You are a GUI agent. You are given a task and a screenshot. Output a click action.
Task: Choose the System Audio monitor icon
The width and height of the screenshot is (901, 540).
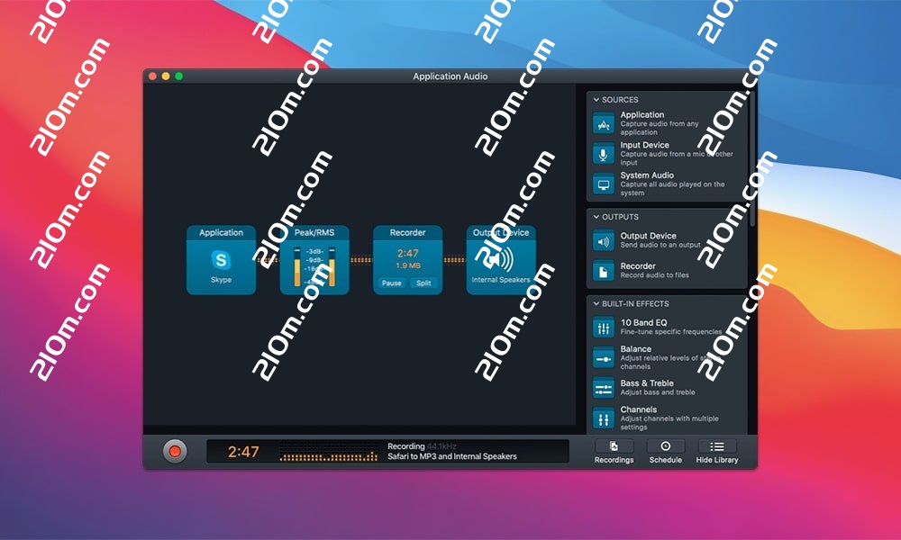click(604, 184)
